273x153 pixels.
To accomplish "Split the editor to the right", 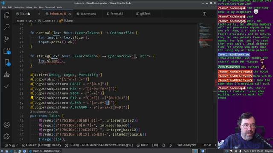I will 205,14.
